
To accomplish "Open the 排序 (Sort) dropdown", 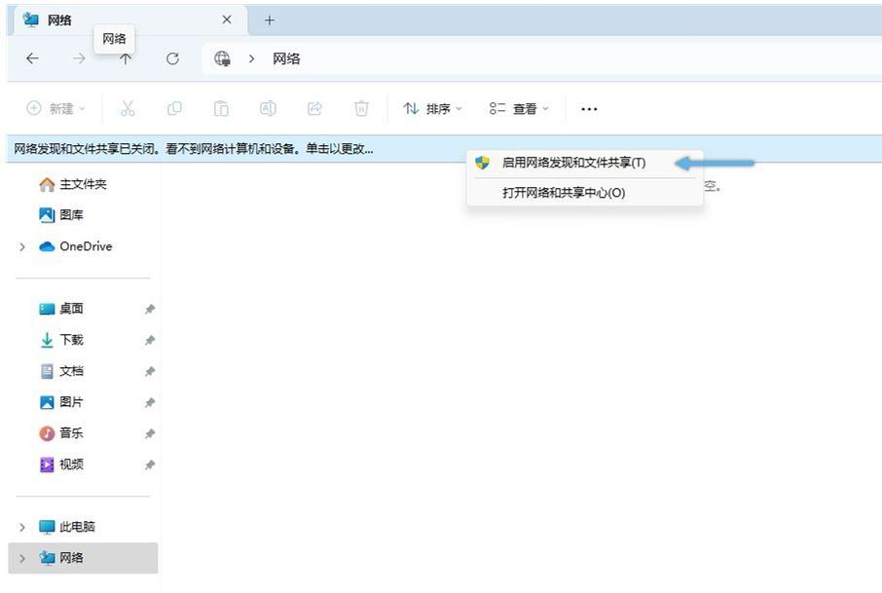I will coord(431,109).
